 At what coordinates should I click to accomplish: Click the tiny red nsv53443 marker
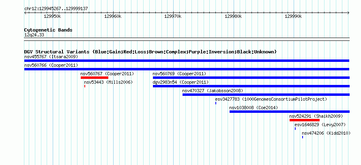(85, 86)
